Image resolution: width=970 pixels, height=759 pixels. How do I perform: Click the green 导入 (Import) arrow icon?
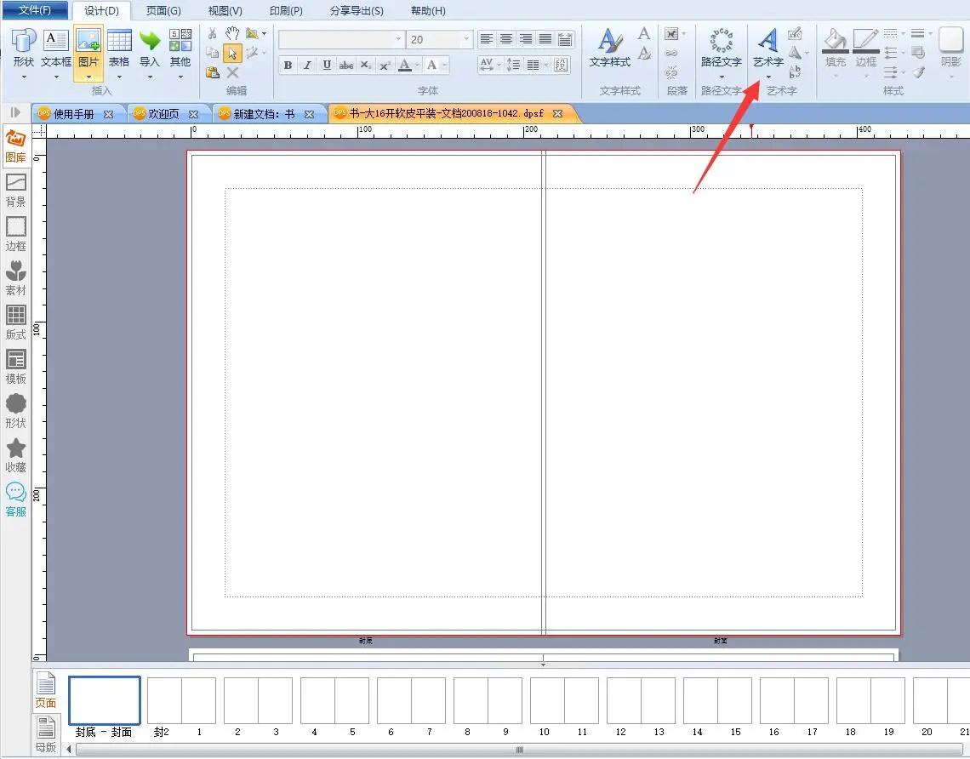149,41
